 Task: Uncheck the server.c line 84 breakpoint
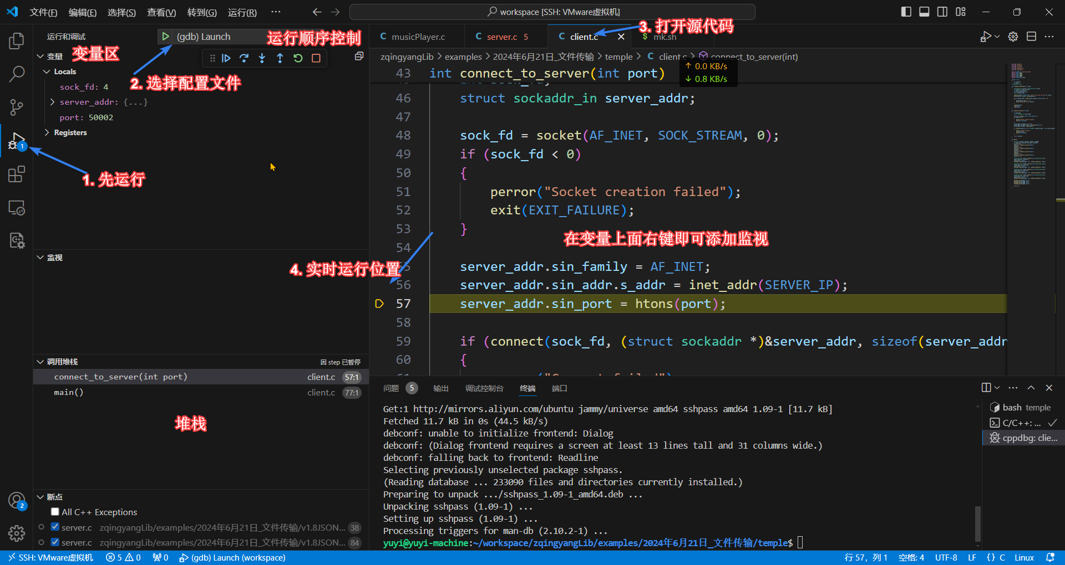click(x=55, y=542)
